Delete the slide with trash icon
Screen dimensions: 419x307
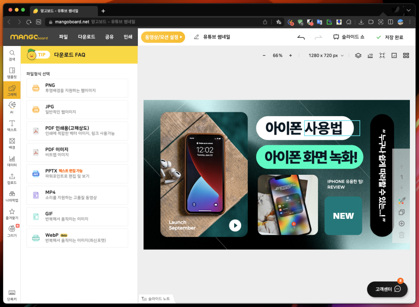402,235
